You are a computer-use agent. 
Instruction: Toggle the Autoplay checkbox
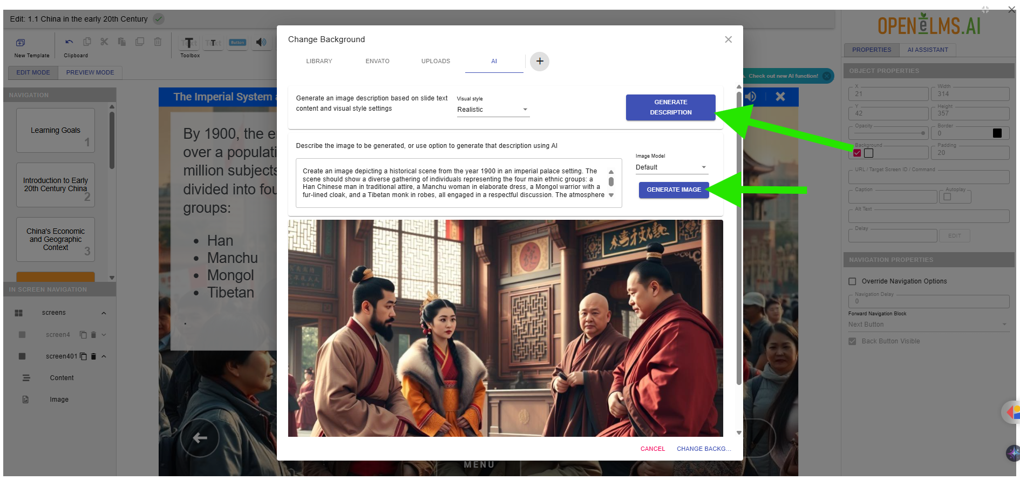click(x=947, y=197)
